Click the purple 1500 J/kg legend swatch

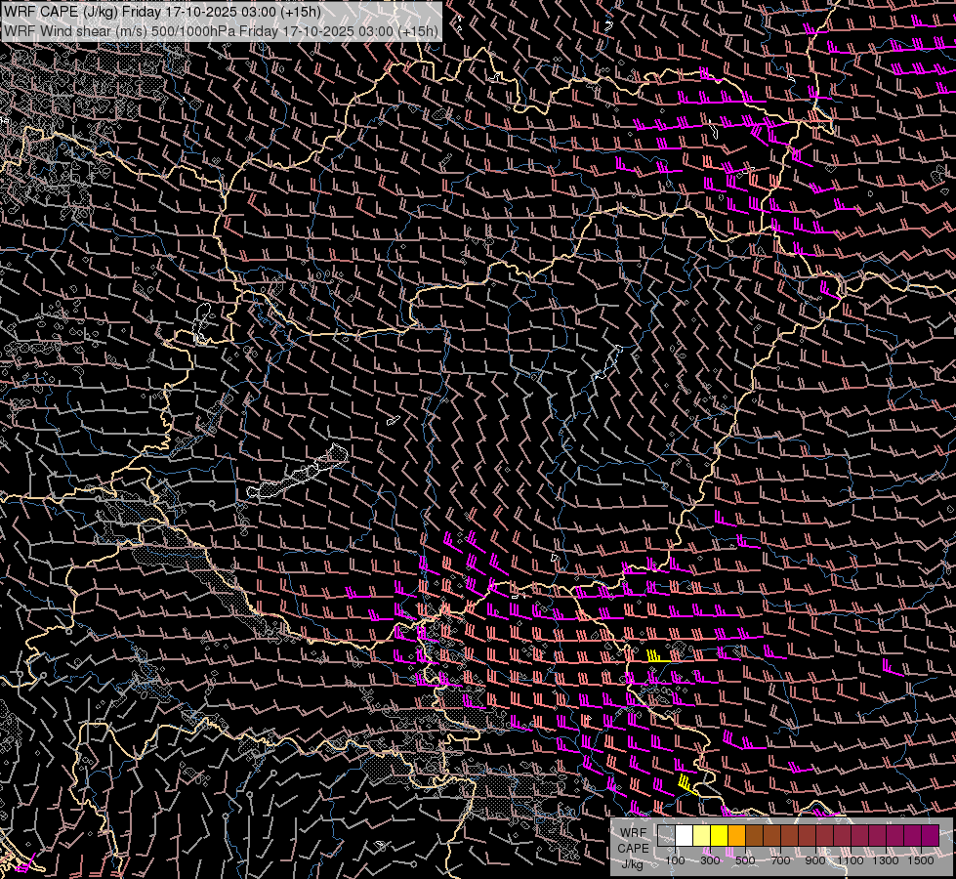[931, 835]
